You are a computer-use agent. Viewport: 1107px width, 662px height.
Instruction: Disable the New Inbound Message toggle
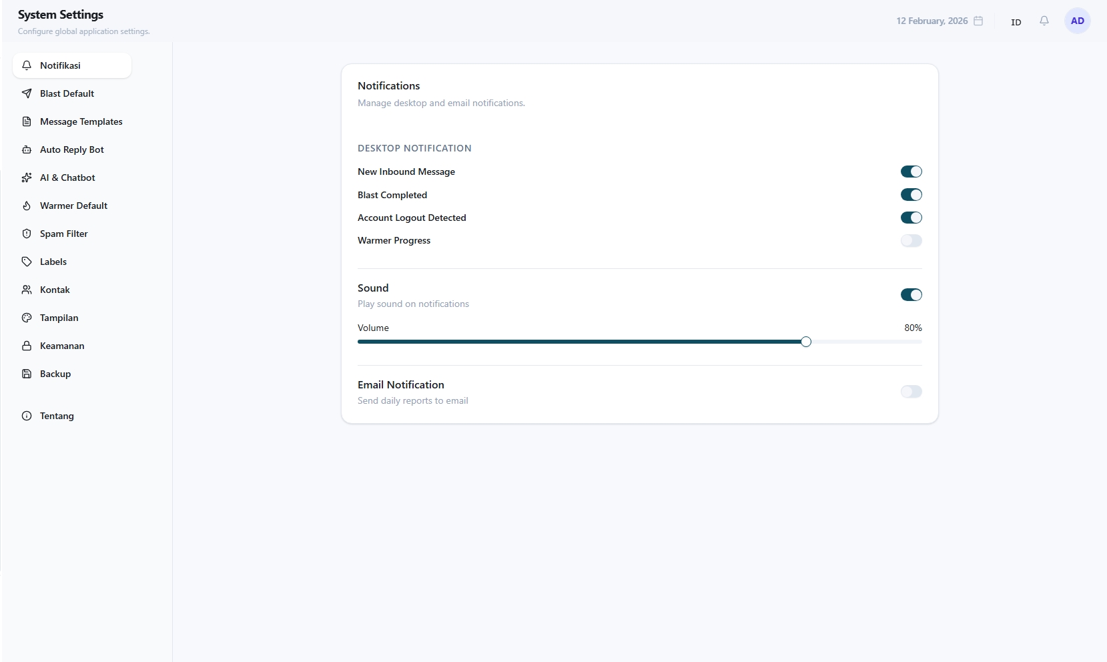911,172
